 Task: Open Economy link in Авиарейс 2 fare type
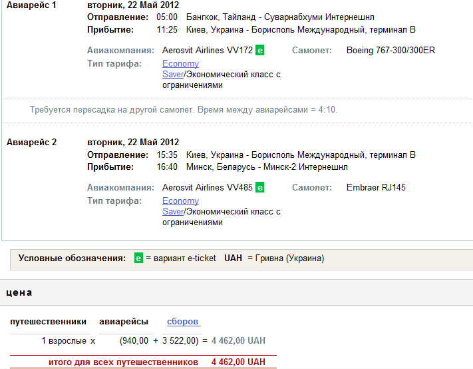[180, 200]
